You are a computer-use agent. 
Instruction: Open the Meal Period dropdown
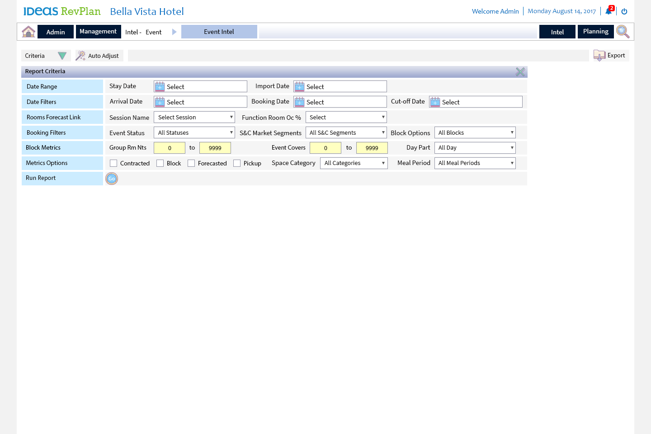click(x=475, y=163)
